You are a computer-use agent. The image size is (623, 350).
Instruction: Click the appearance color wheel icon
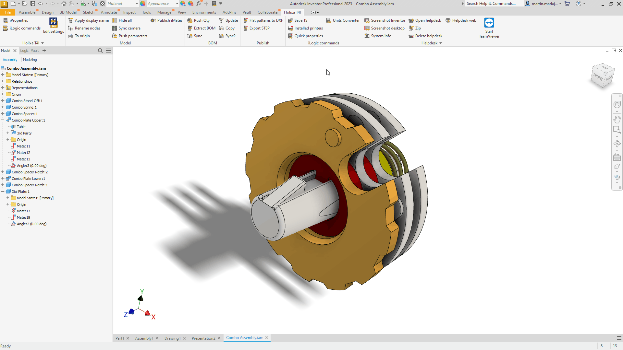[143, 4]
